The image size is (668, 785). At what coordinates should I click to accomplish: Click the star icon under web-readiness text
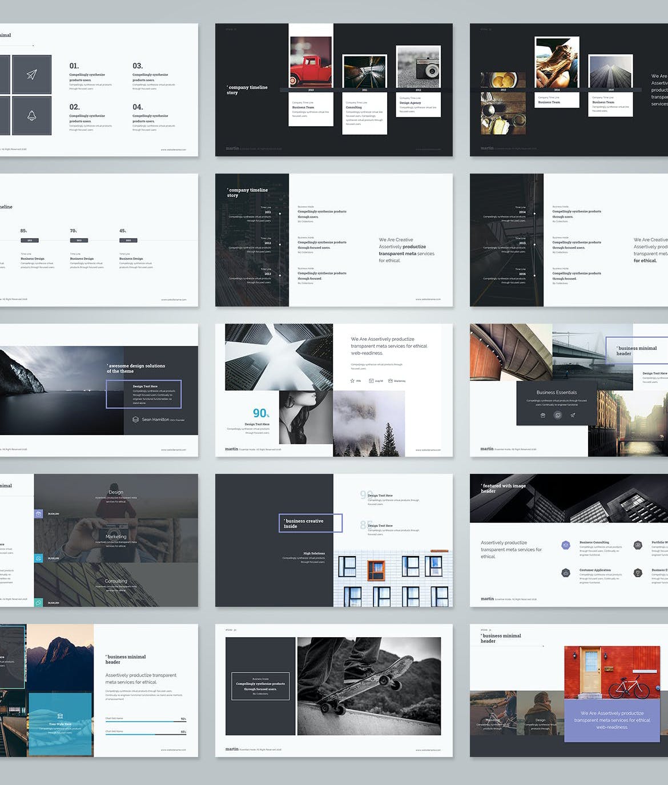click(352, 381)
